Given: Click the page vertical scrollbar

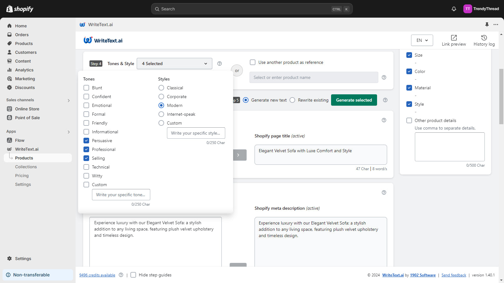Looking at the screenshot, I should [501, 97].
